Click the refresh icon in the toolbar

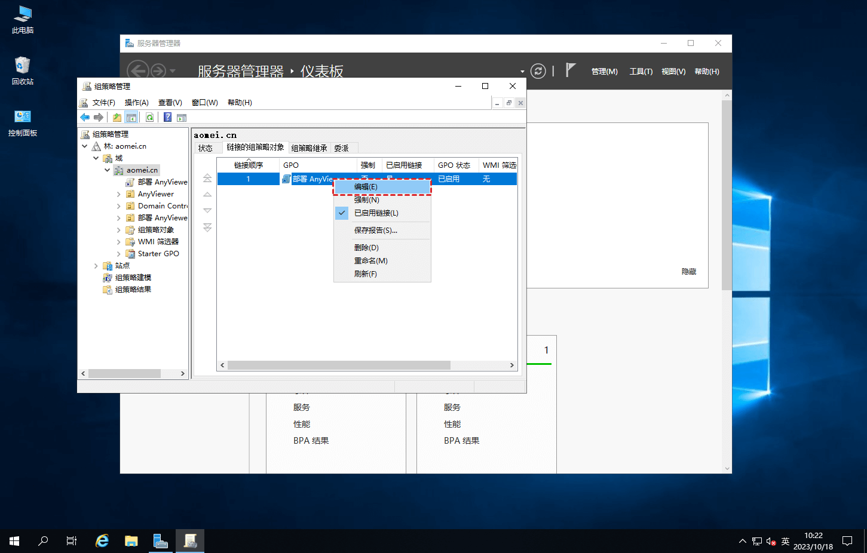click(149, 118)
